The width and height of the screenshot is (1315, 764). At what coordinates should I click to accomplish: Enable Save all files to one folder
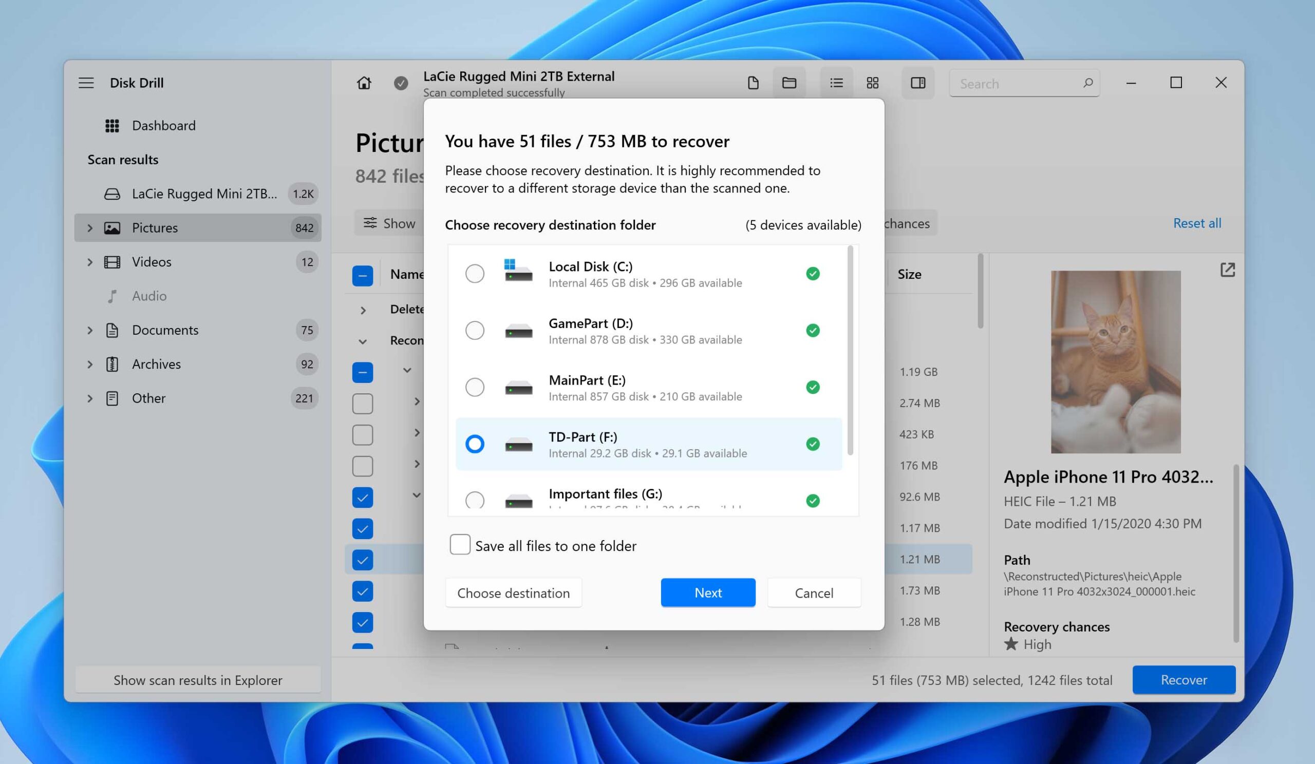[460, 544]
